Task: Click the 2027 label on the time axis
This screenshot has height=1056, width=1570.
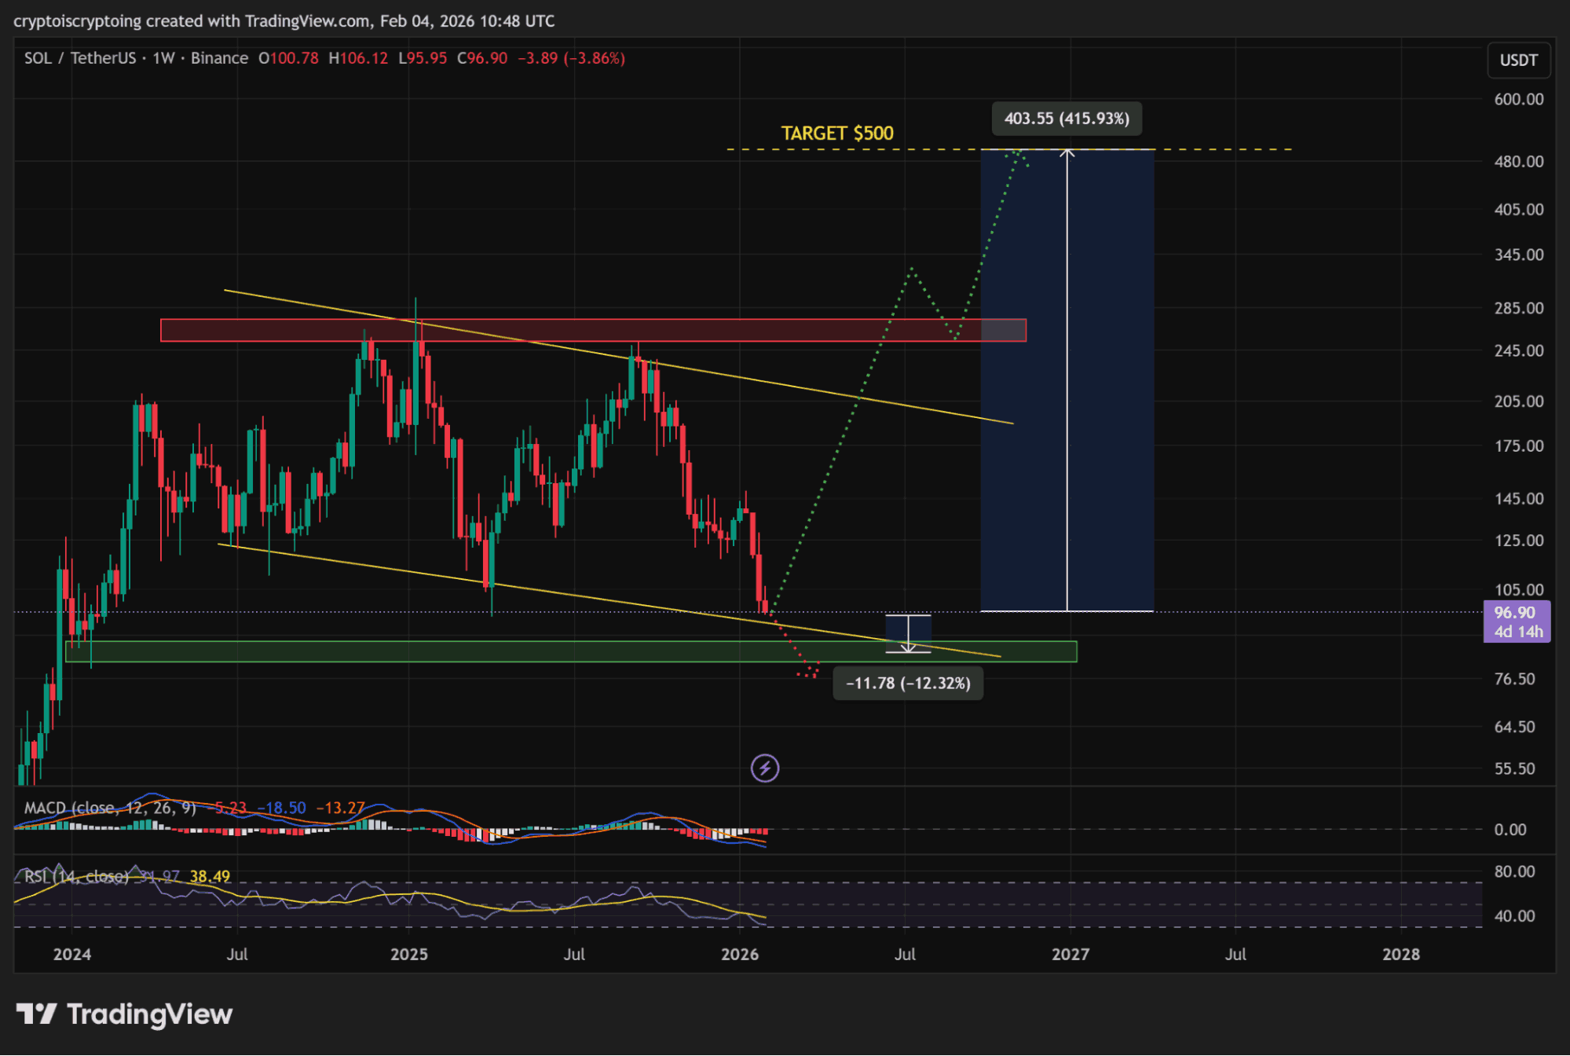Action: click(x=1070, y=954)
